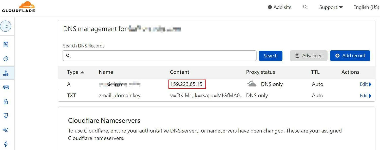Click the Cloudflare logo

[x=18, y=7]
